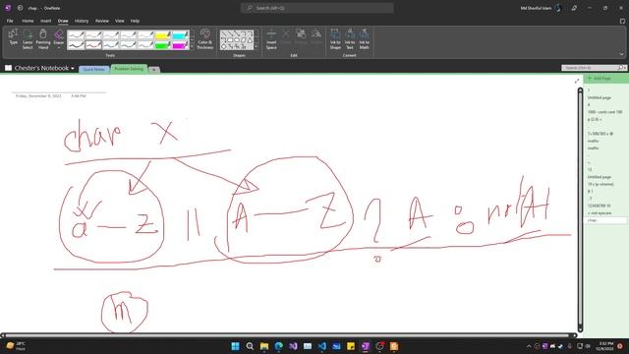
Task: Open Windows Start menu
Action: click(235, 346)
